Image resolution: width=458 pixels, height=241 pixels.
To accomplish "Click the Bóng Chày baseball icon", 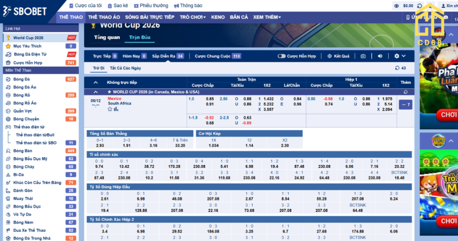I will 8,167.
